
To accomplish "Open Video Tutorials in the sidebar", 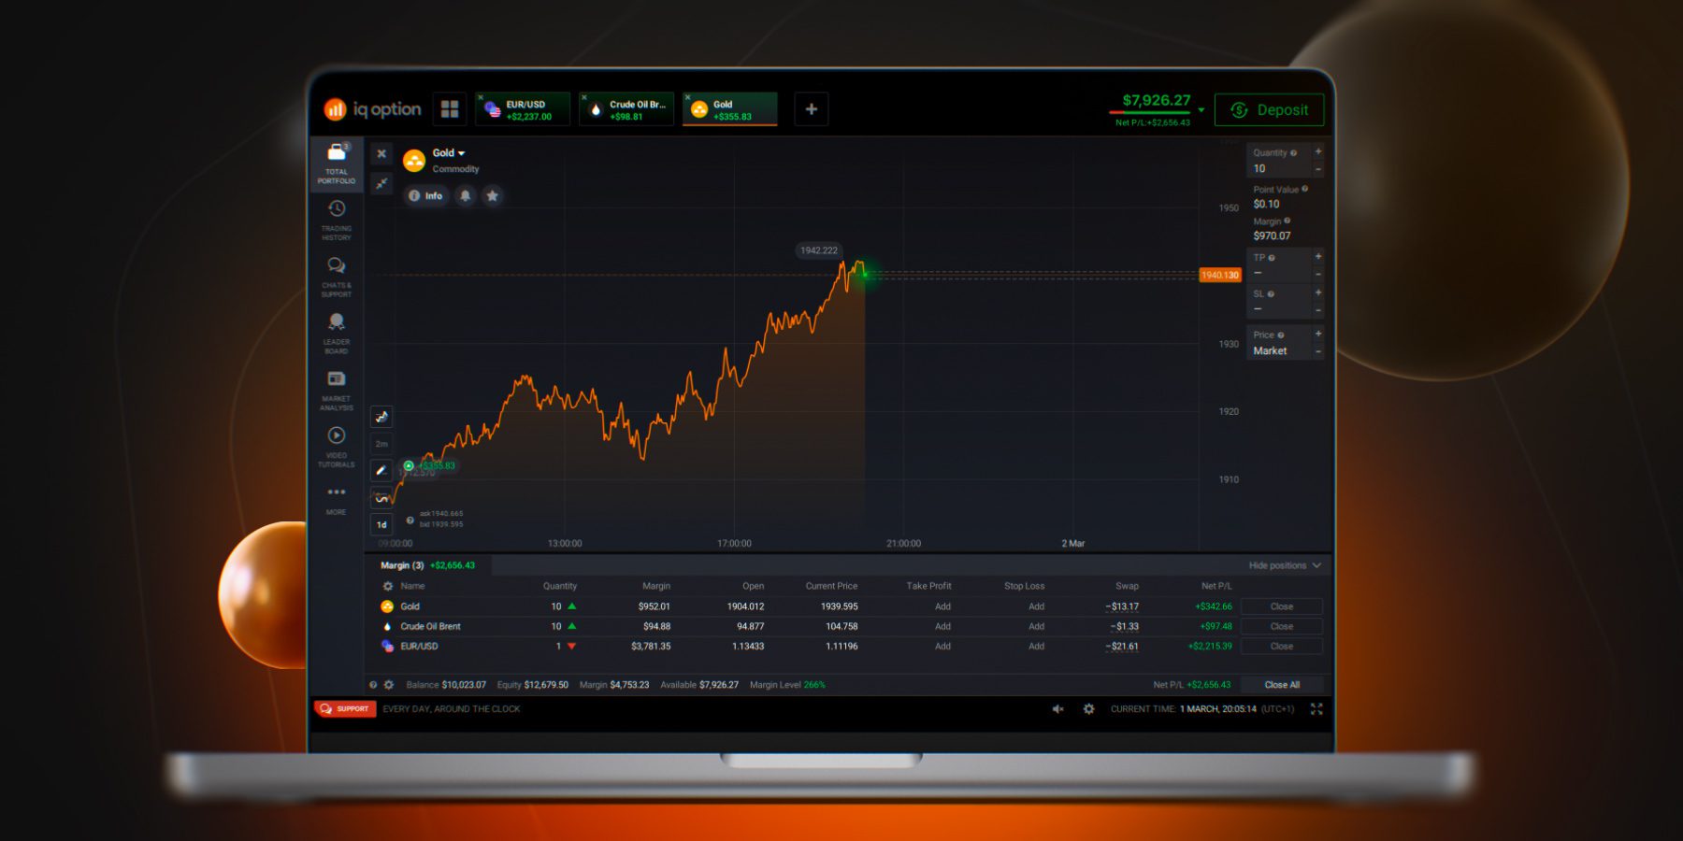I will pyautogui.click(x=337, y=448).
